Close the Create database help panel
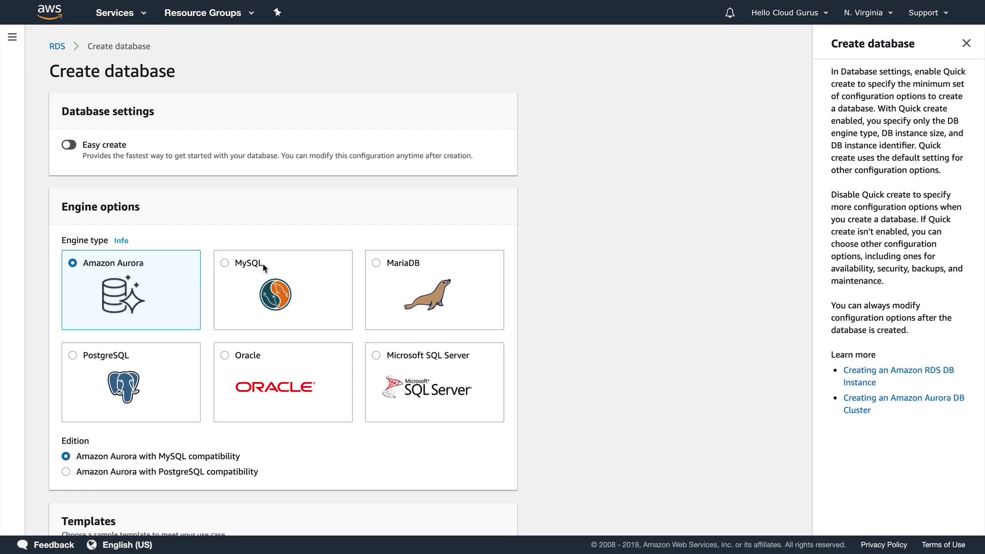 [966, 44]
